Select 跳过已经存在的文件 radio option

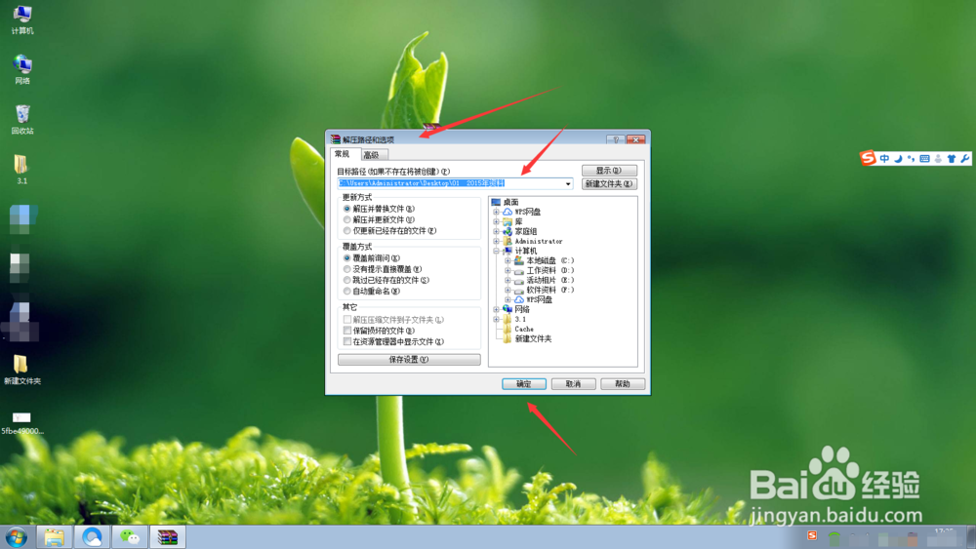387,281
